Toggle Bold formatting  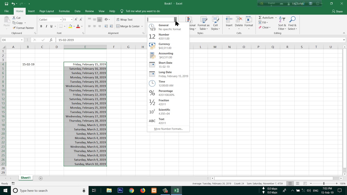(41, 26)
